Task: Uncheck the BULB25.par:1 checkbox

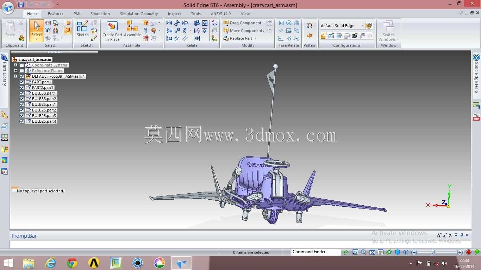Action: 22,104
